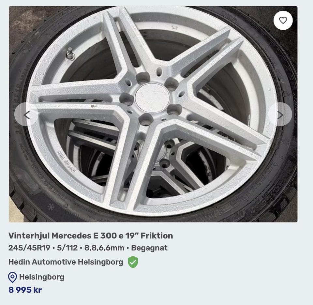Image resolution: width=313 pixels, height=305 pixels.
Task: Click the 5/112 bolt pattern text
Action: (67, 248)
